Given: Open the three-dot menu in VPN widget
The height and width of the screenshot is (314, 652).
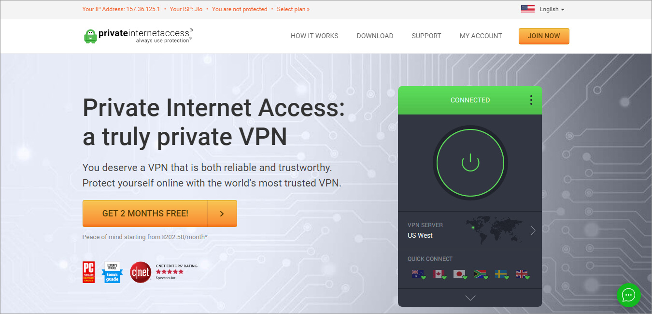Looking at the screenshot, I should click(531, 100).
